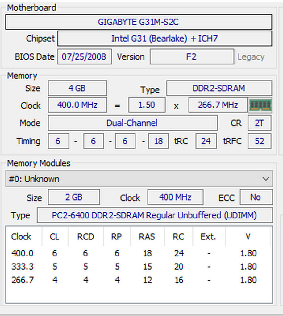
Task: Click the grayed-out Legacy label
Action: 251,57
